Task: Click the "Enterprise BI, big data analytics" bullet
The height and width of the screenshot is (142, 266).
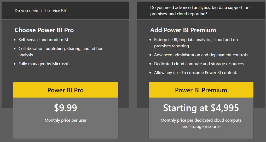Action: (196, 40)
